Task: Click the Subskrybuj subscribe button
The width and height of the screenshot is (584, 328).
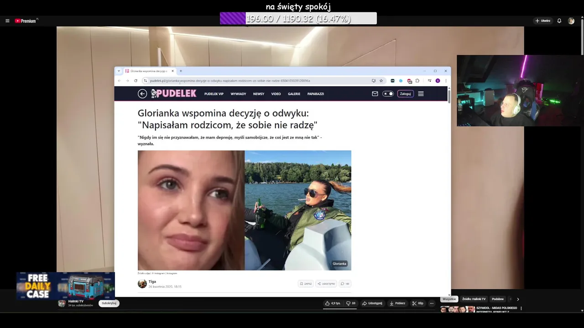Action: [x=109, y=303]
